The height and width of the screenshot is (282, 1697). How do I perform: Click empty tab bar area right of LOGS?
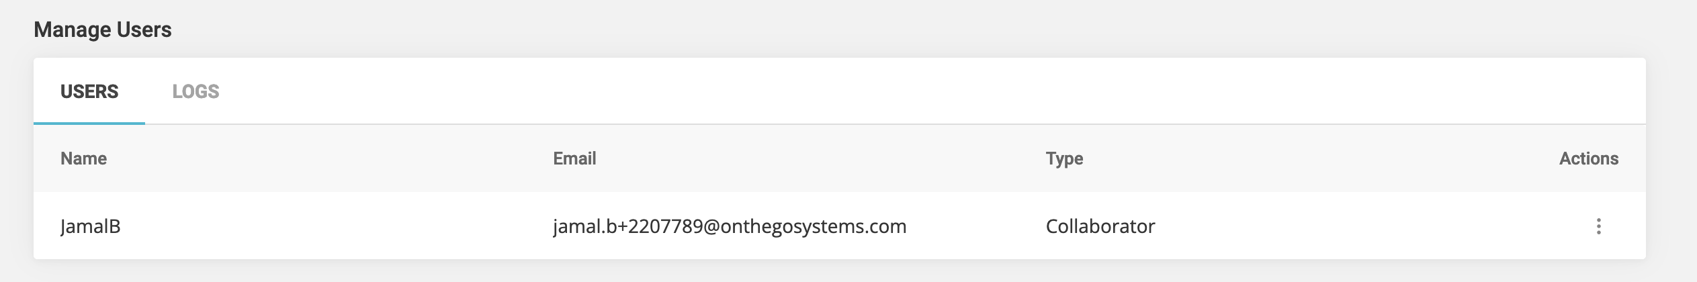click(873, 91)
